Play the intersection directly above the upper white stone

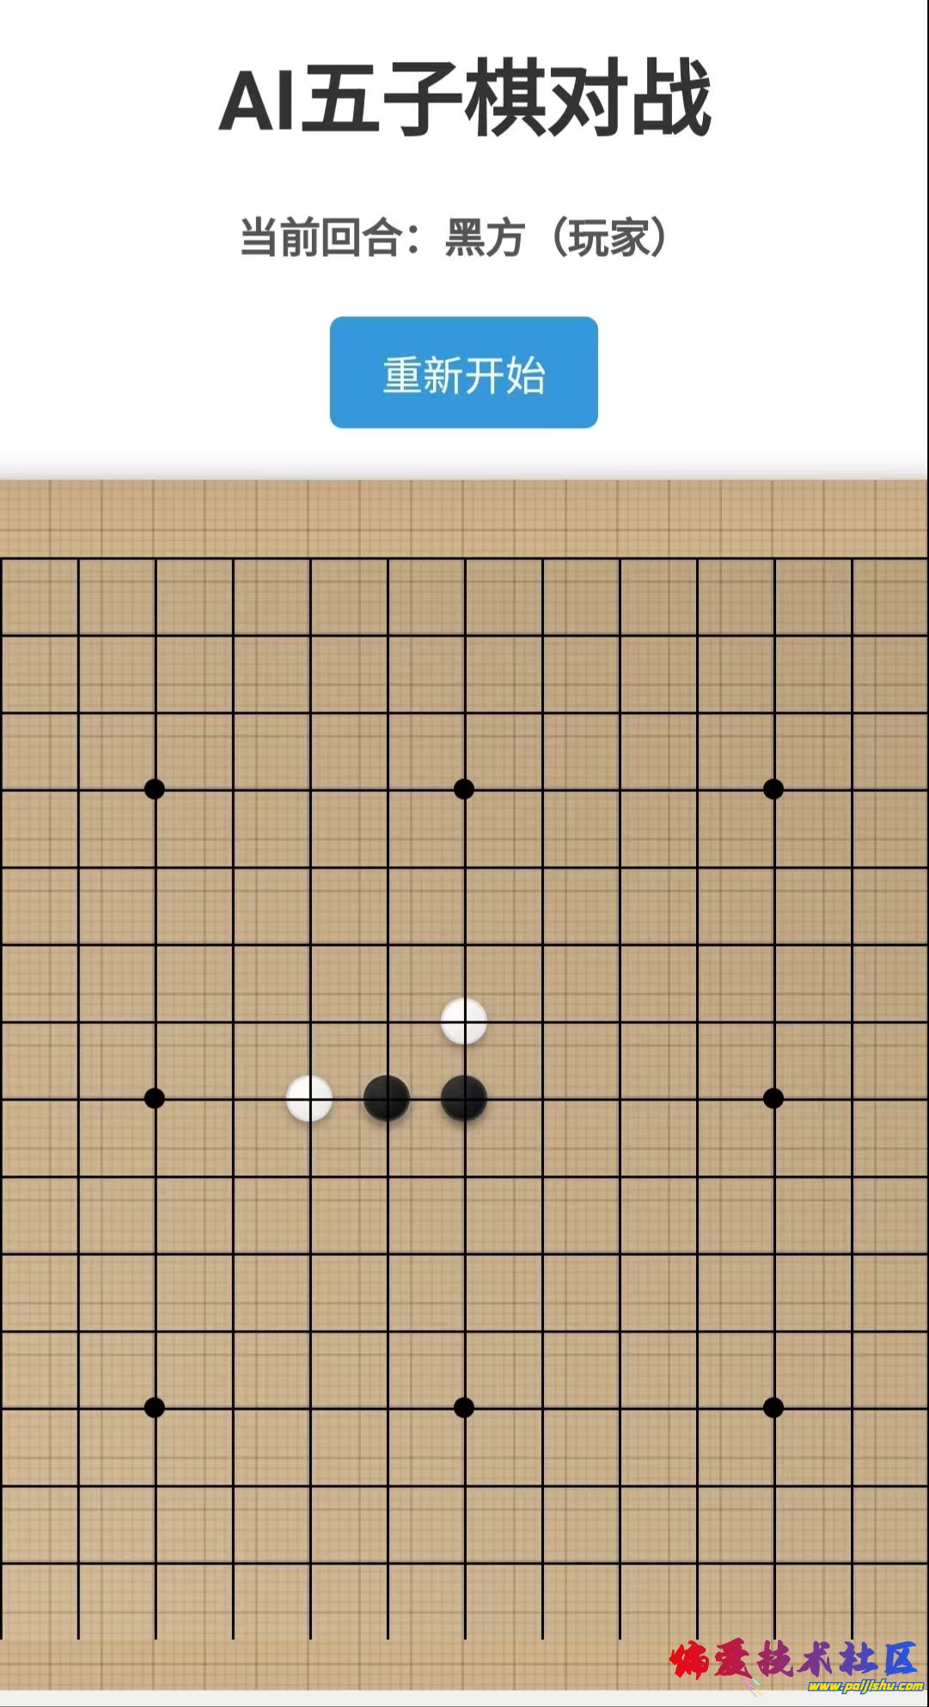coord(465,944)
